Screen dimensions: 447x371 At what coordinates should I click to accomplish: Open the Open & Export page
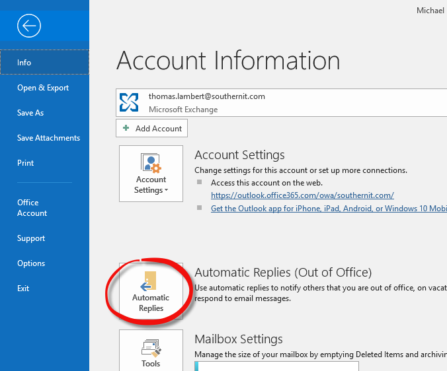[x=44, y=88]
